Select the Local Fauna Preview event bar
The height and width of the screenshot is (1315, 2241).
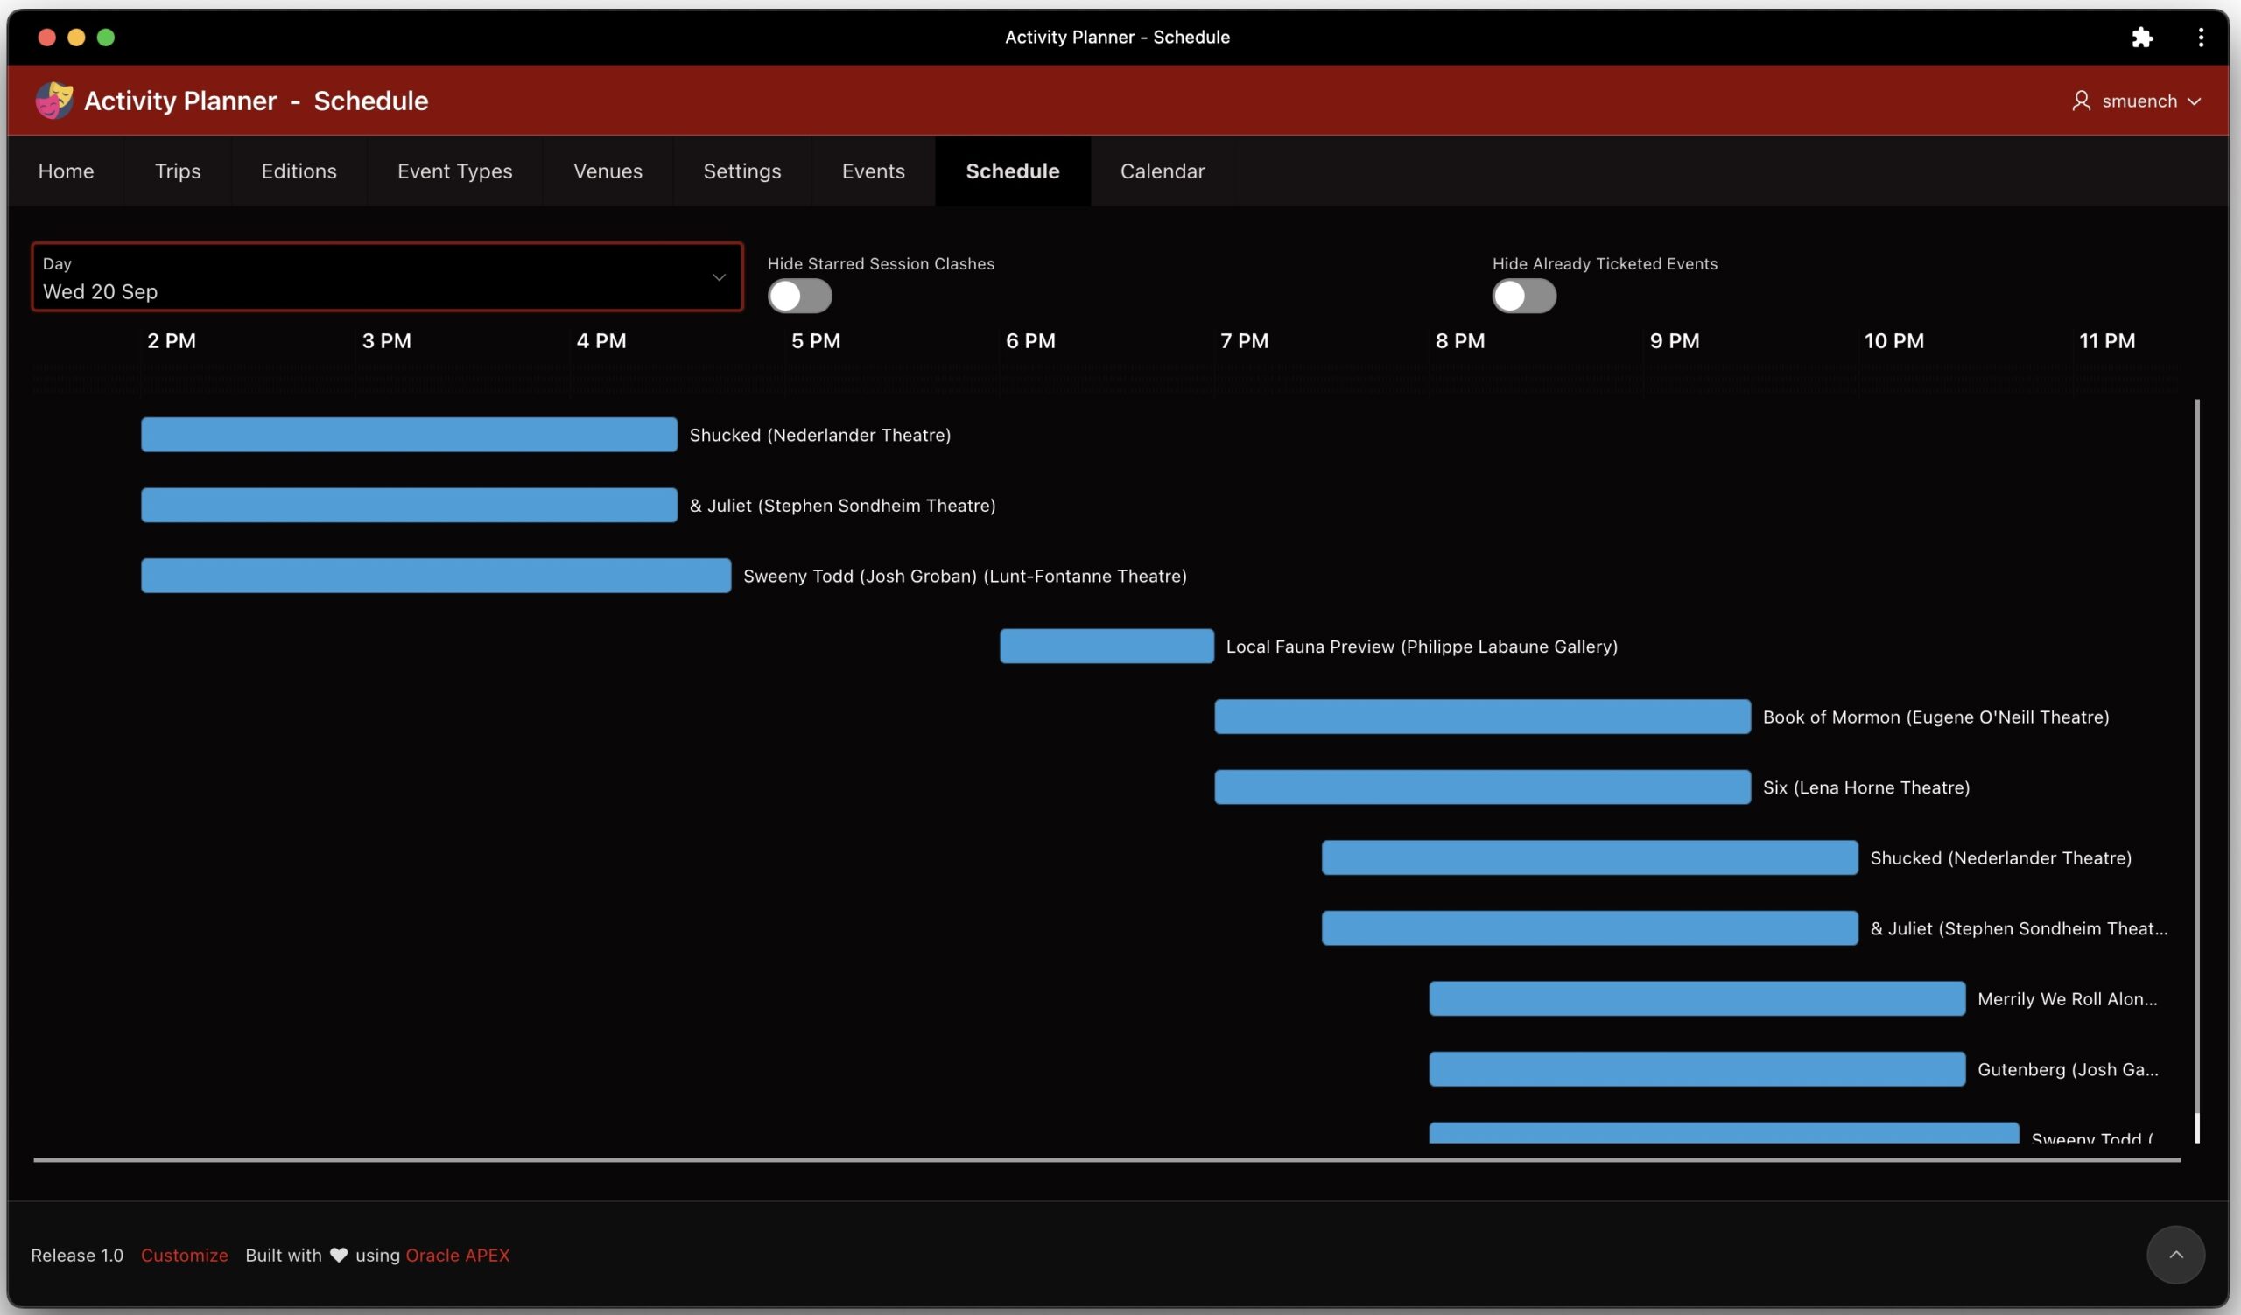pos(1106,646)
